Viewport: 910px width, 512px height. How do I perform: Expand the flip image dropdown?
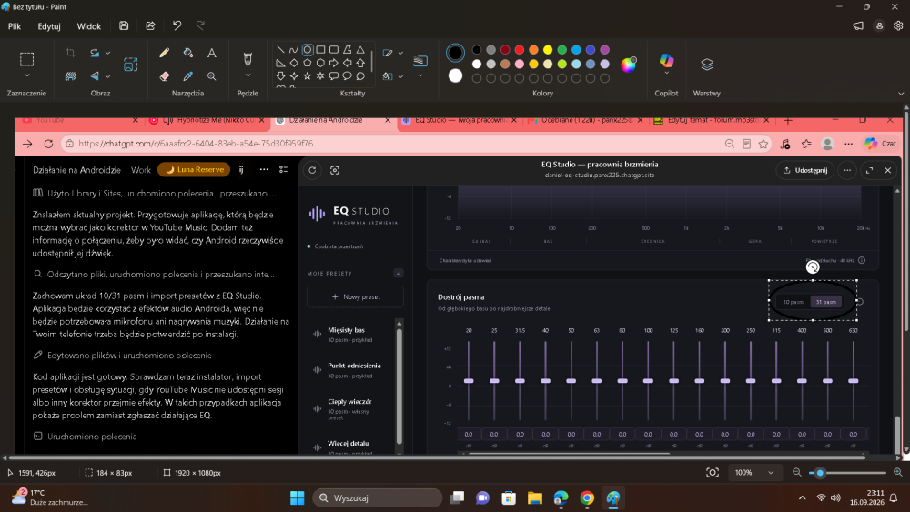tap(108, 76)
